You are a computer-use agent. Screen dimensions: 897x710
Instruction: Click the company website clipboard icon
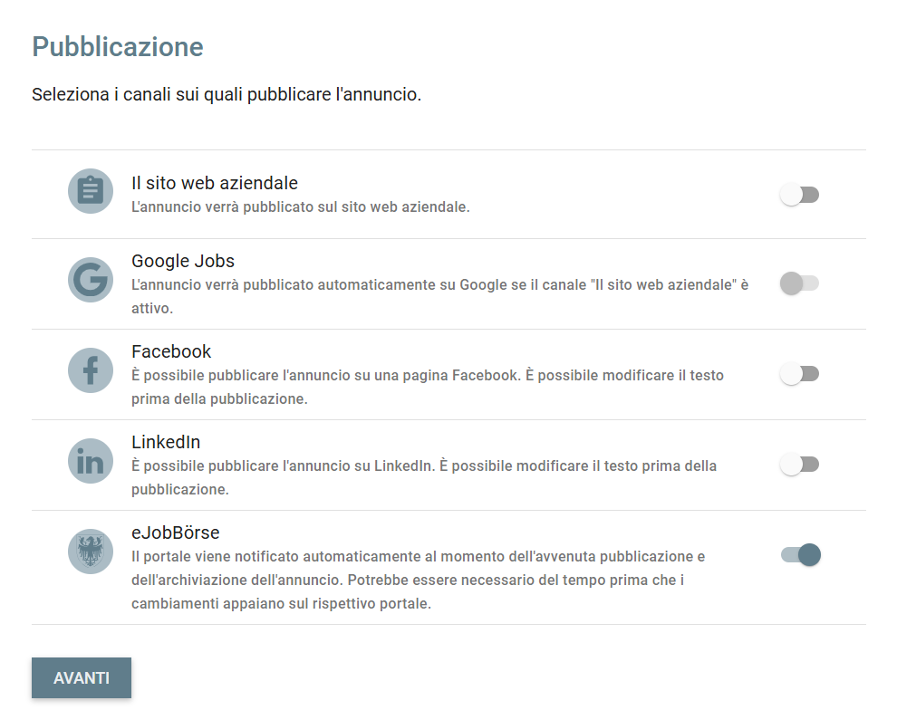tap(91, 191)
